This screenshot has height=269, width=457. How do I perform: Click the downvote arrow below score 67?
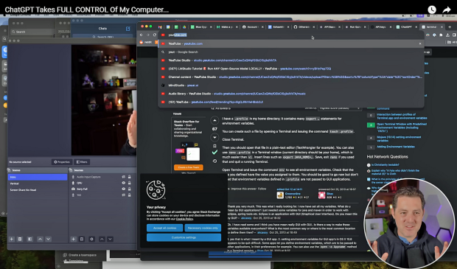click(x=214, y=137)
